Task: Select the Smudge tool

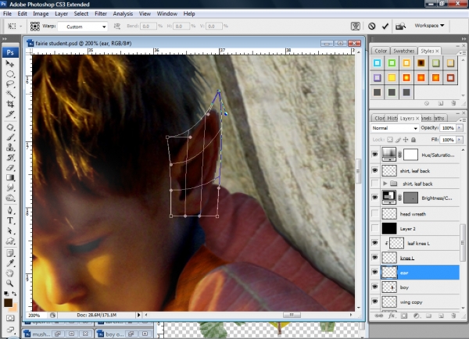Action: point(10,187)
